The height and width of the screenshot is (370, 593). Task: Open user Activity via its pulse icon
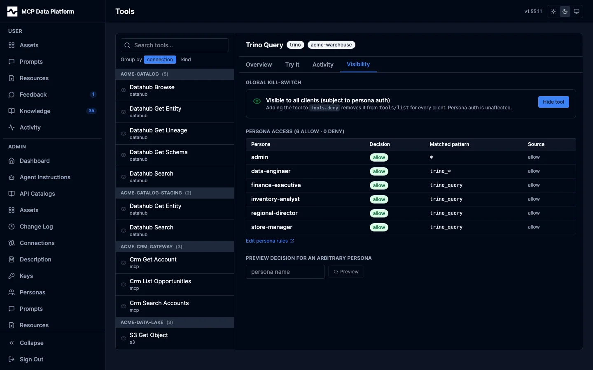tap(12, 127)
